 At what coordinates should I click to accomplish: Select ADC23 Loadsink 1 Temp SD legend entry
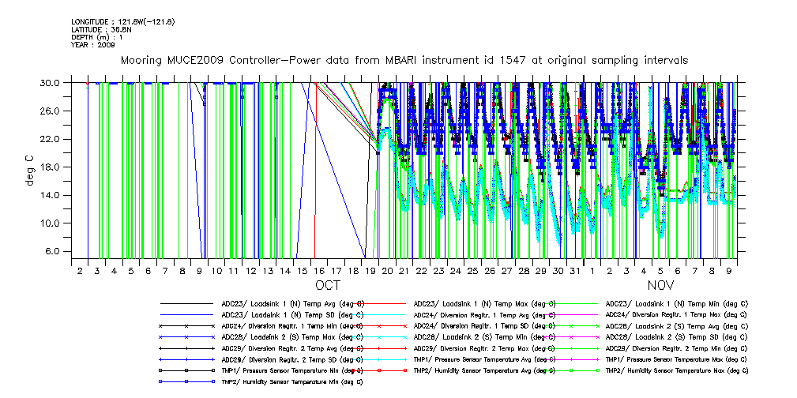click(292, 314)
